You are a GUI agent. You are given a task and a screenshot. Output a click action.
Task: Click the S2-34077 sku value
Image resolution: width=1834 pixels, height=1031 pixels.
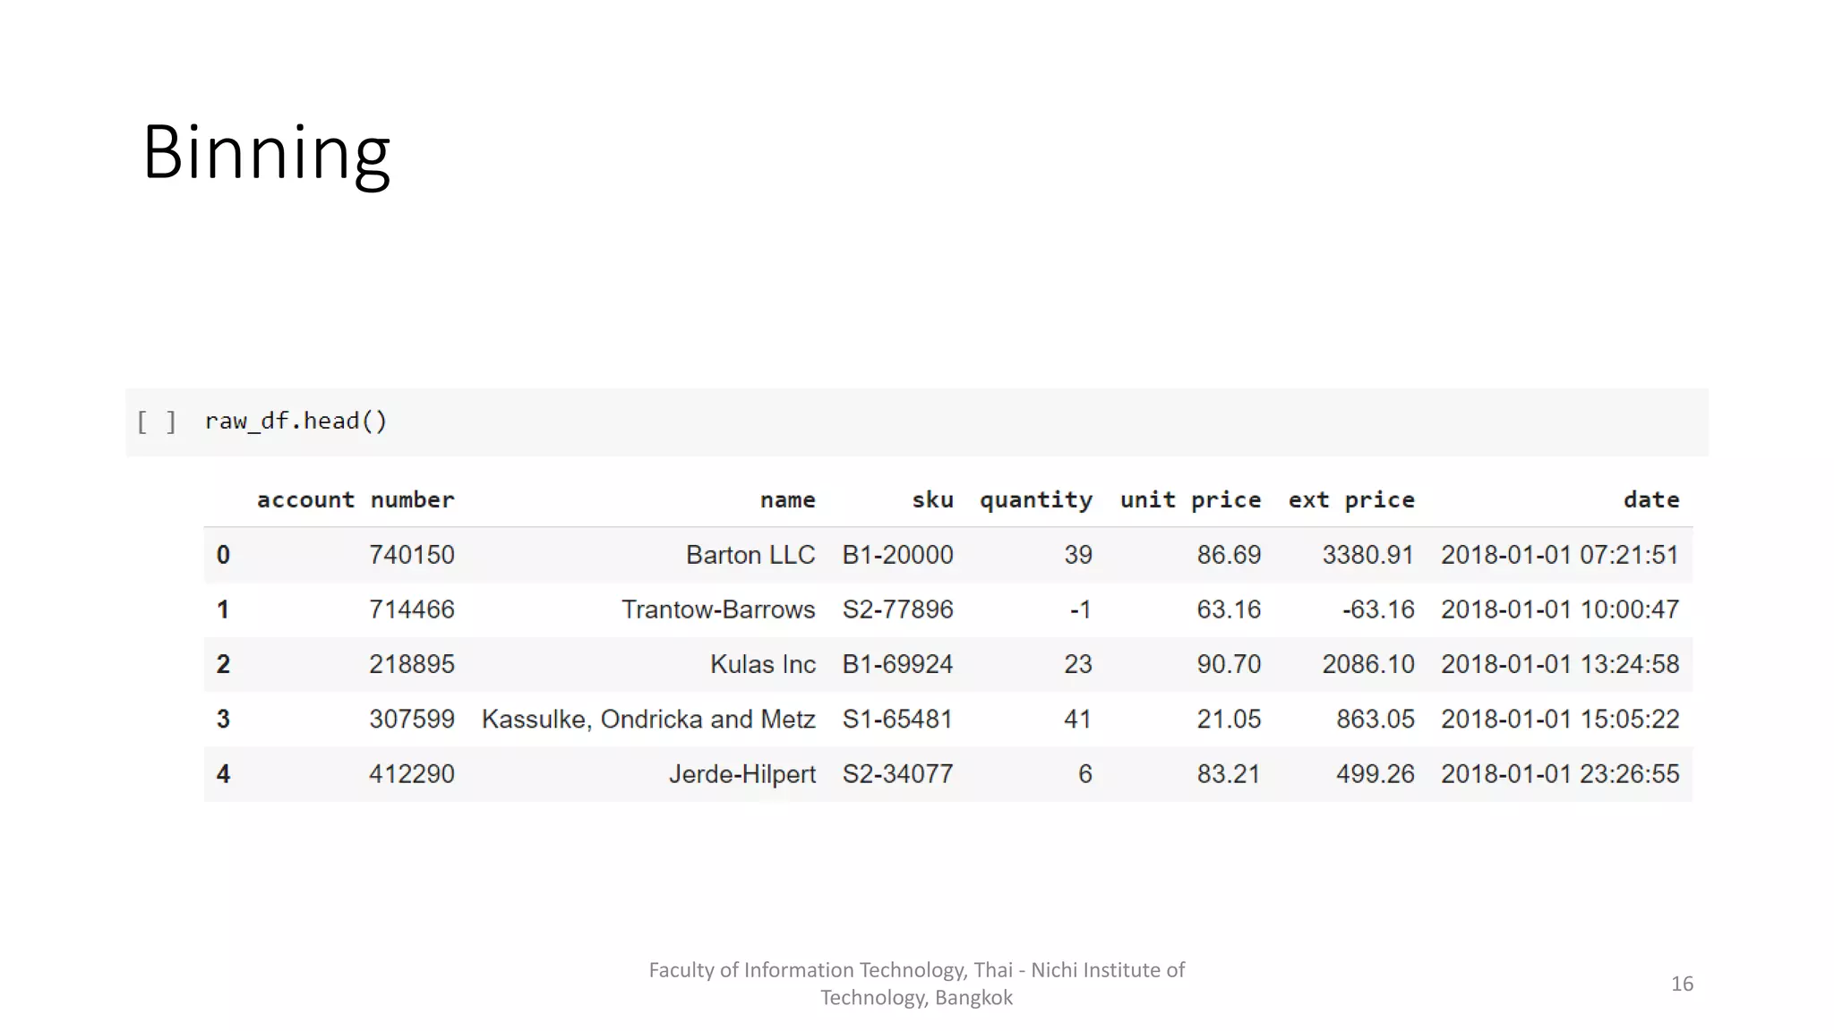pos(897,773)
